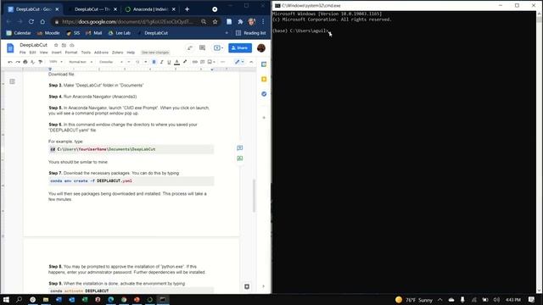Open the Tasks side panel icon
Image resolution: width=543 pixels, height=305 pixels.
264,94
